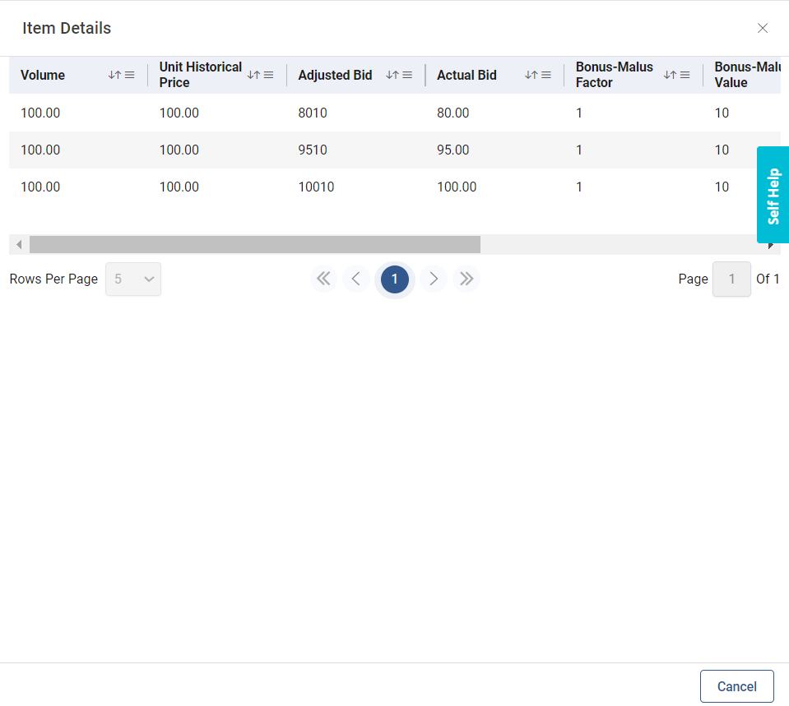Sort by Bonus-Malus Factor

pyautogui.click(x=670, y=75)
